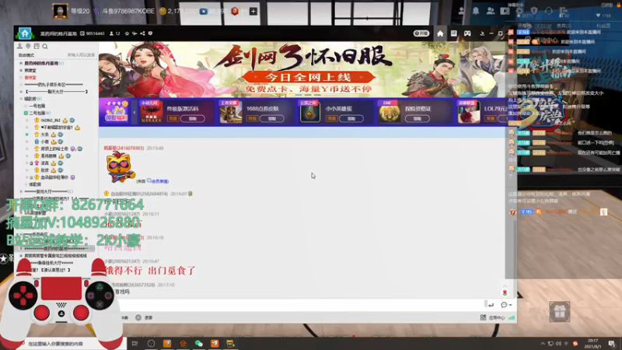Open the channel bulletin board icon
Viewport: 622px width, 350px height.
[x=37, y=47]
